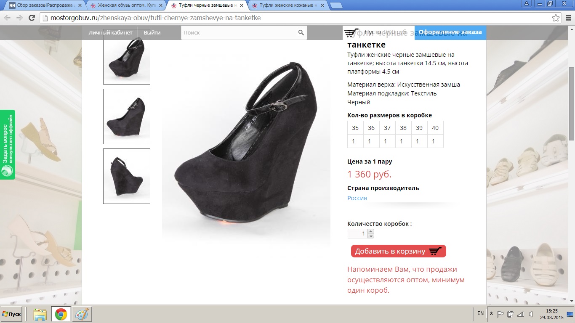The image size is (575, 323).
Task: Click size 40 table cell
Action: 435,128
